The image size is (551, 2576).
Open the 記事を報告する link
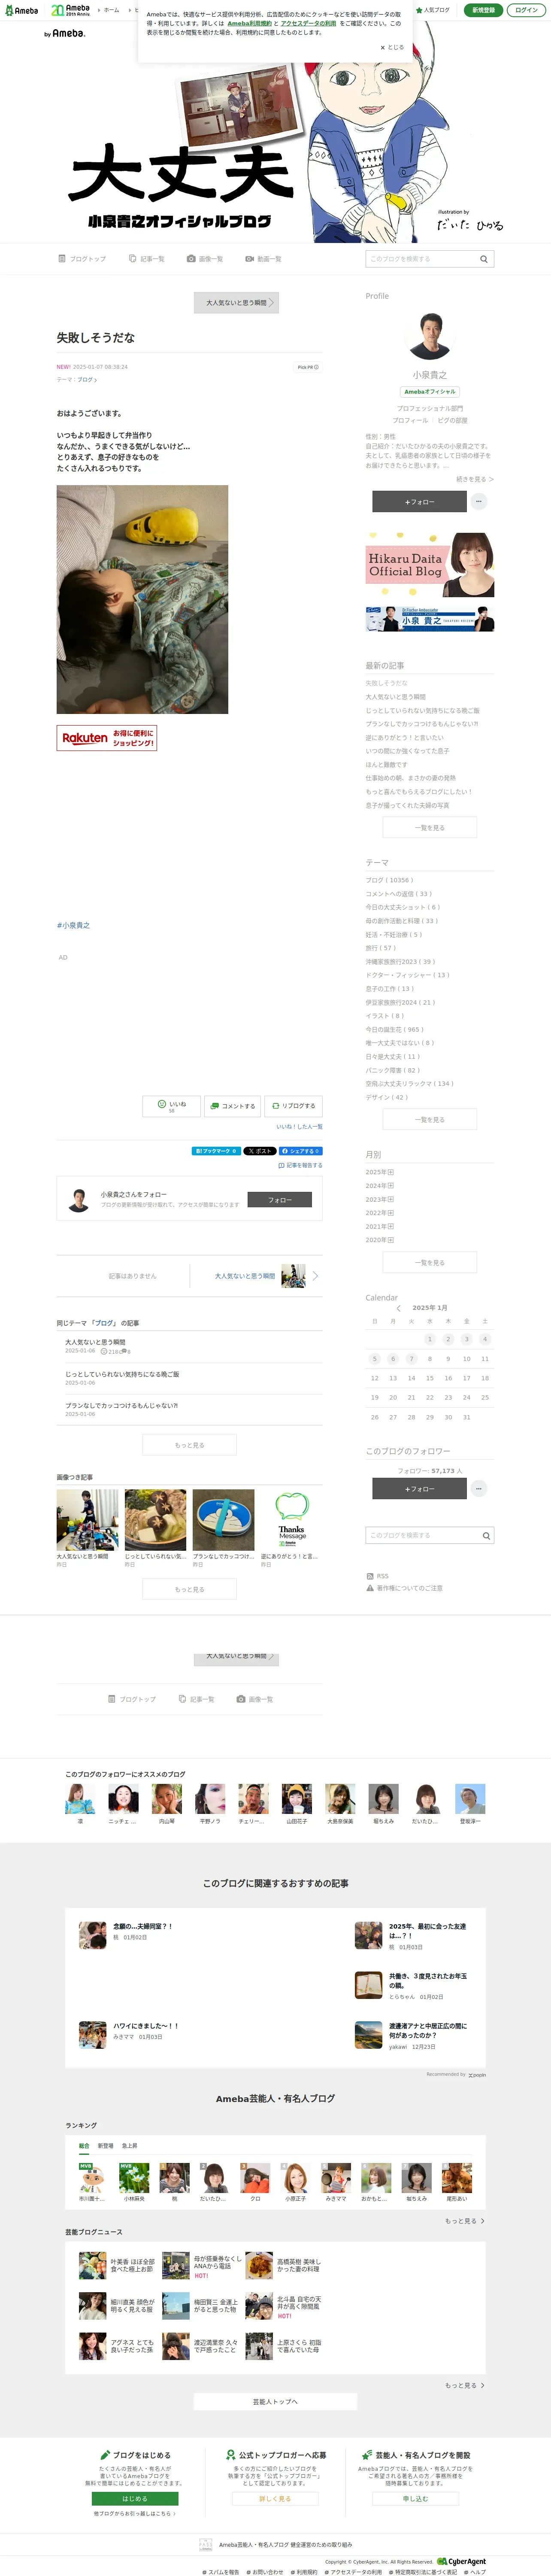point(300,1165)
